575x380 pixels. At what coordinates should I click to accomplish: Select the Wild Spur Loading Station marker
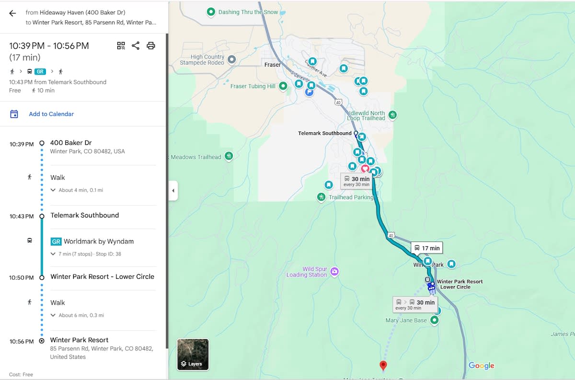pyautogui.click(x=334, y=272)
